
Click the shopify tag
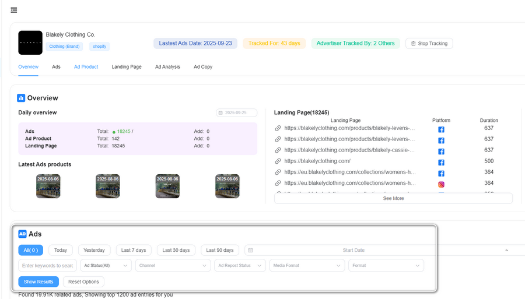[x=99, y=47]
